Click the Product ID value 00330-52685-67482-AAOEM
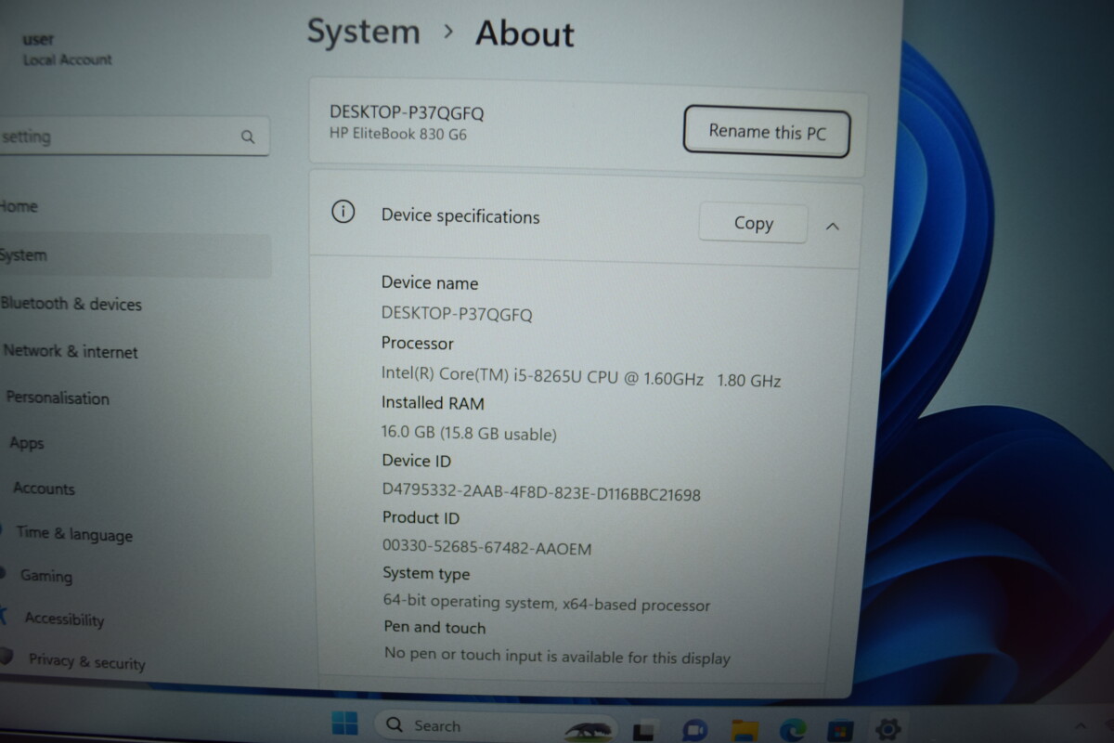 click(486, 548)
